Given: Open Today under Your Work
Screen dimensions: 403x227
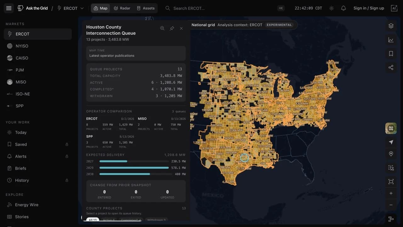Looking at the screenshot, I should [x=38, y=132].
